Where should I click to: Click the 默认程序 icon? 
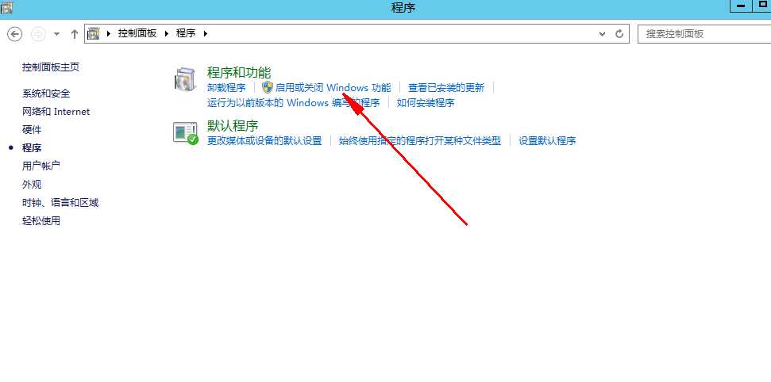(x=185, y=132)
